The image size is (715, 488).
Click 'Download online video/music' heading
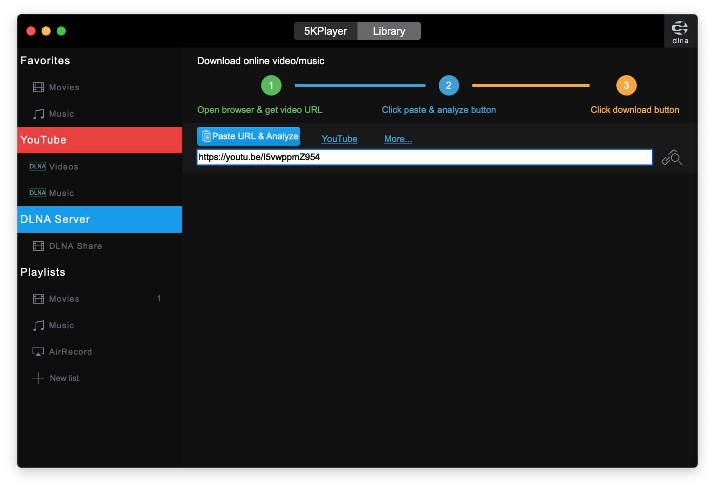pyautogui.click(x=261, y=61)
